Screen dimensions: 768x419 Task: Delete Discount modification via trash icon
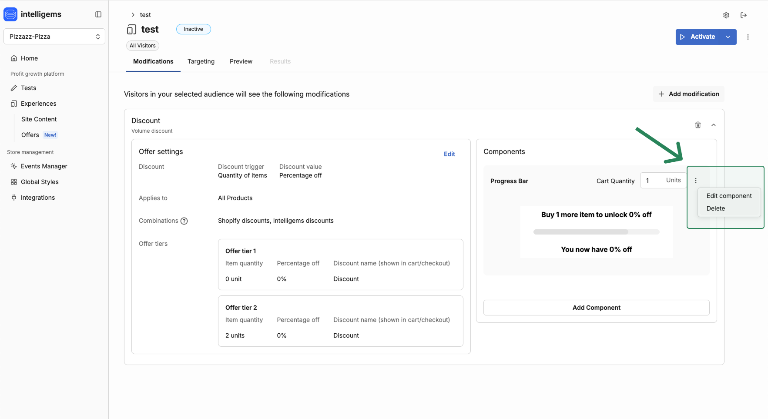point(698,125)
